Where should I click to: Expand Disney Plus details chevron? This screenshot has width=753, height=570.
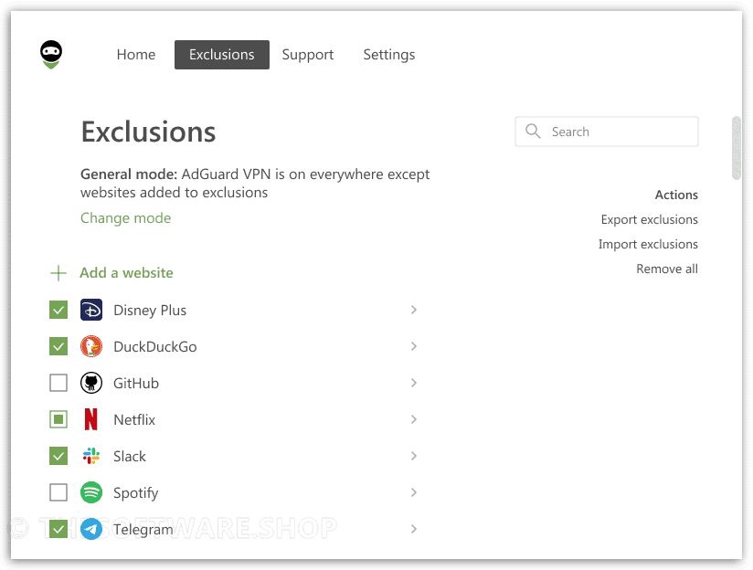coord(413,310)
